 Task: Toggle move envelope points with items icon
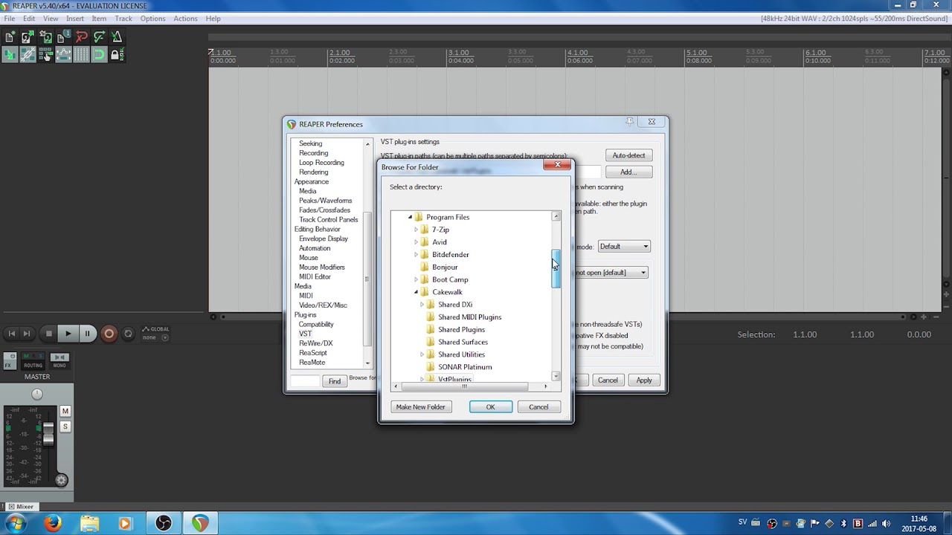64,54
